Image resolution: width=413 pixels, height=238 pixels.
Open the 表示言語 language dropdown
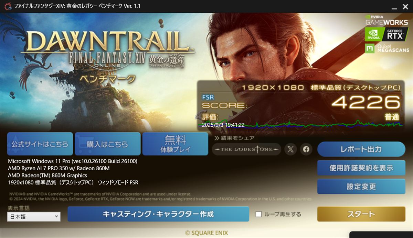tap(34, 217)
